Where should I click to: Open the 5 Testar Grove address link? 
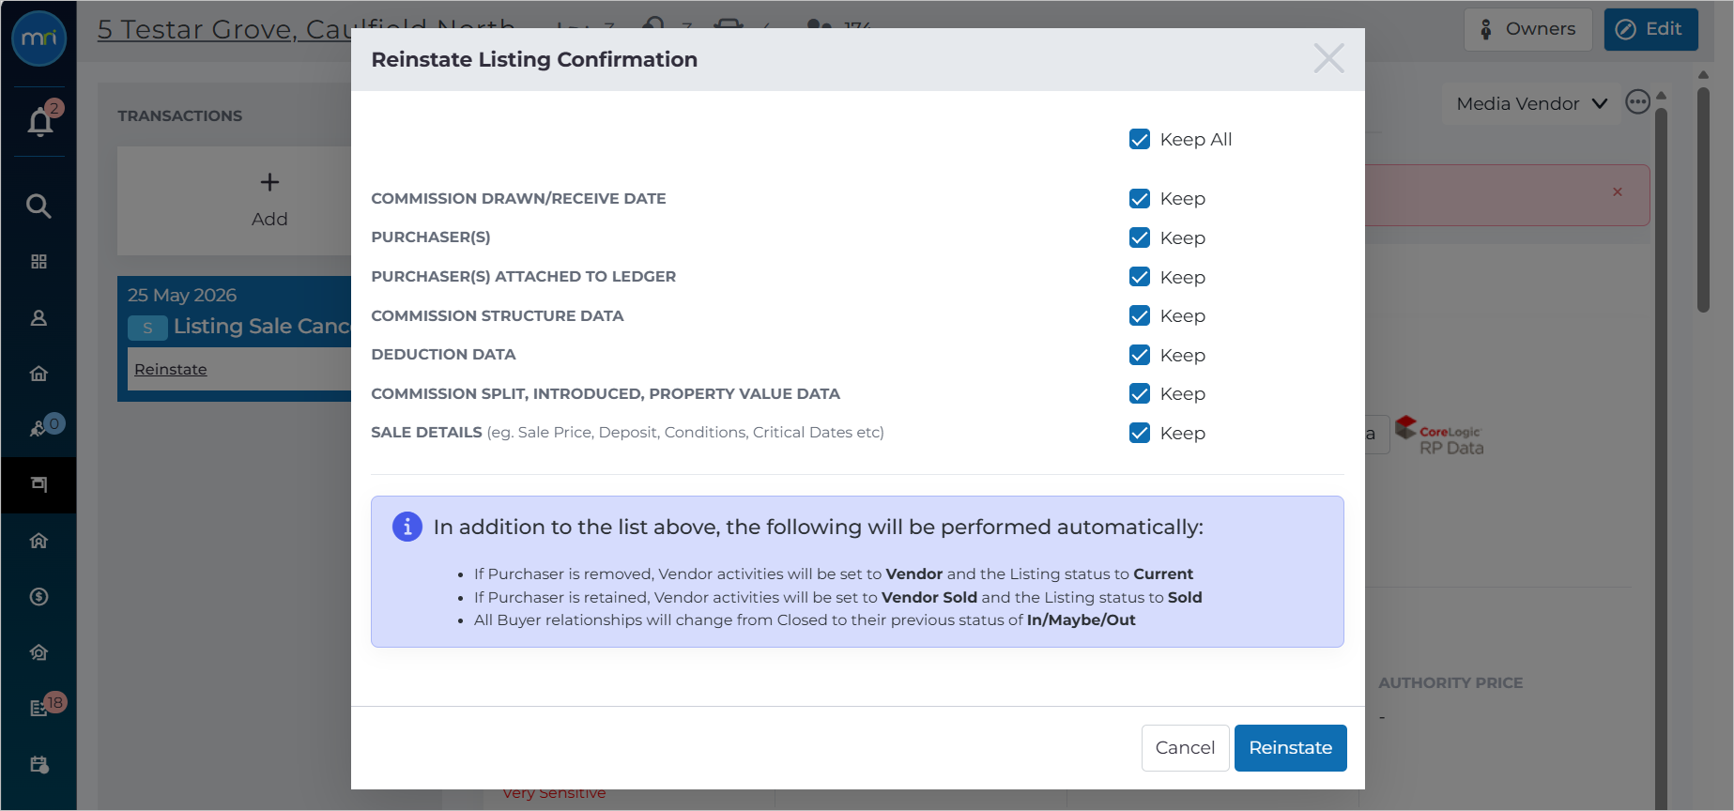click(306, 29)
